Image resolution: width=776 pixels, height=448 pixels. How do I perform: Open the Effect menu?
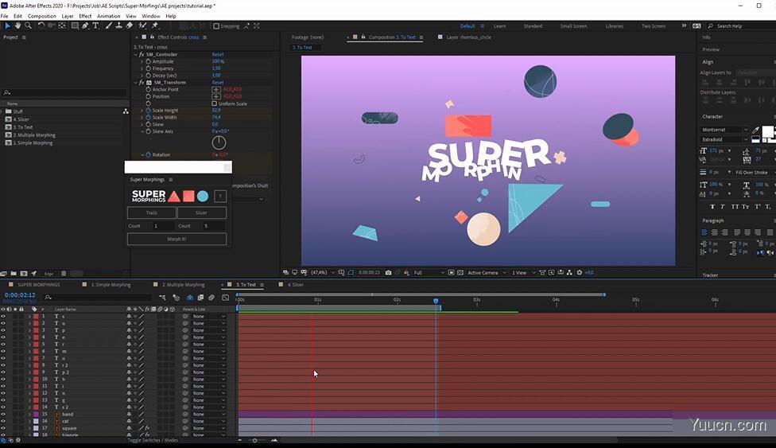click(85, 16)
